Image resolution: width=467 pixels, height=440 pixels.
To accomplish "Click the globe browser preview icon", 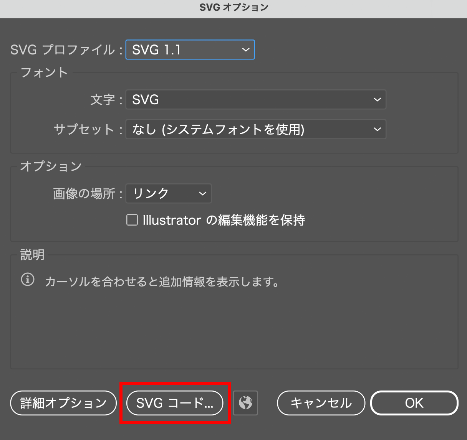I will [x=245, y=403].
